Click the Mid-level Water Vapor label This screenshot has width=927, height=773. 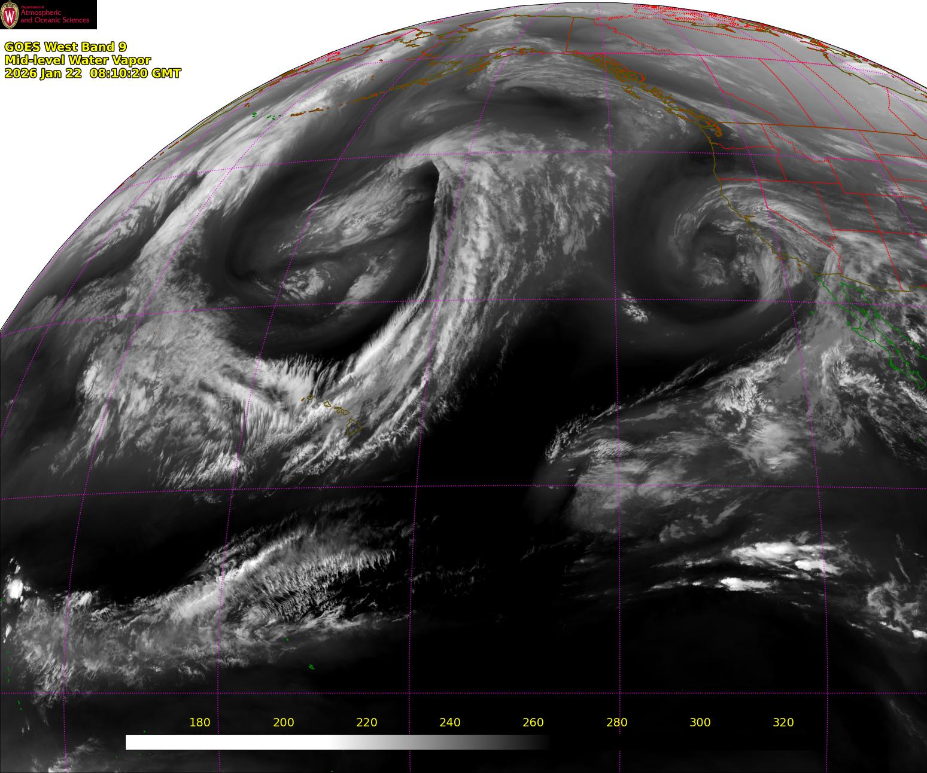(x=77, y=60)
